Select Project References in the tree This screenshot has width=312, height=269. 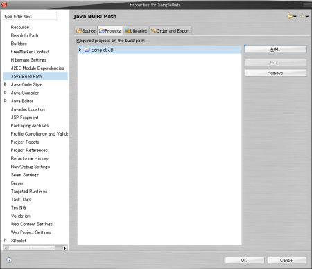(29, 150)
